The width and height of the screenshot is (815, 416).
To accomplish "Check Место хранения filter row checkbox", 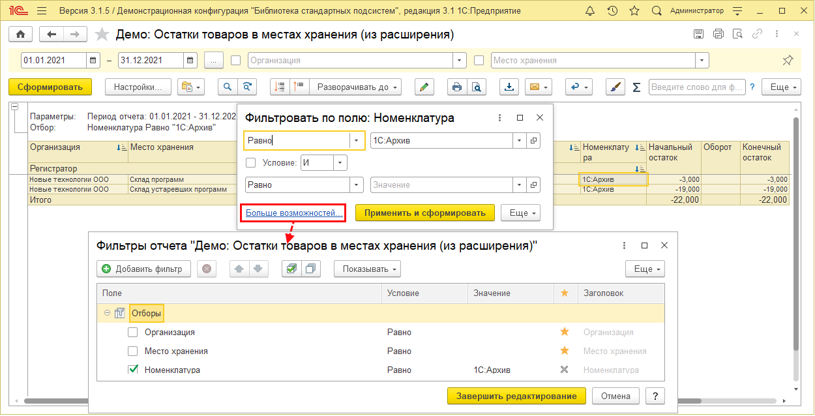I will (x=133, y=351).
